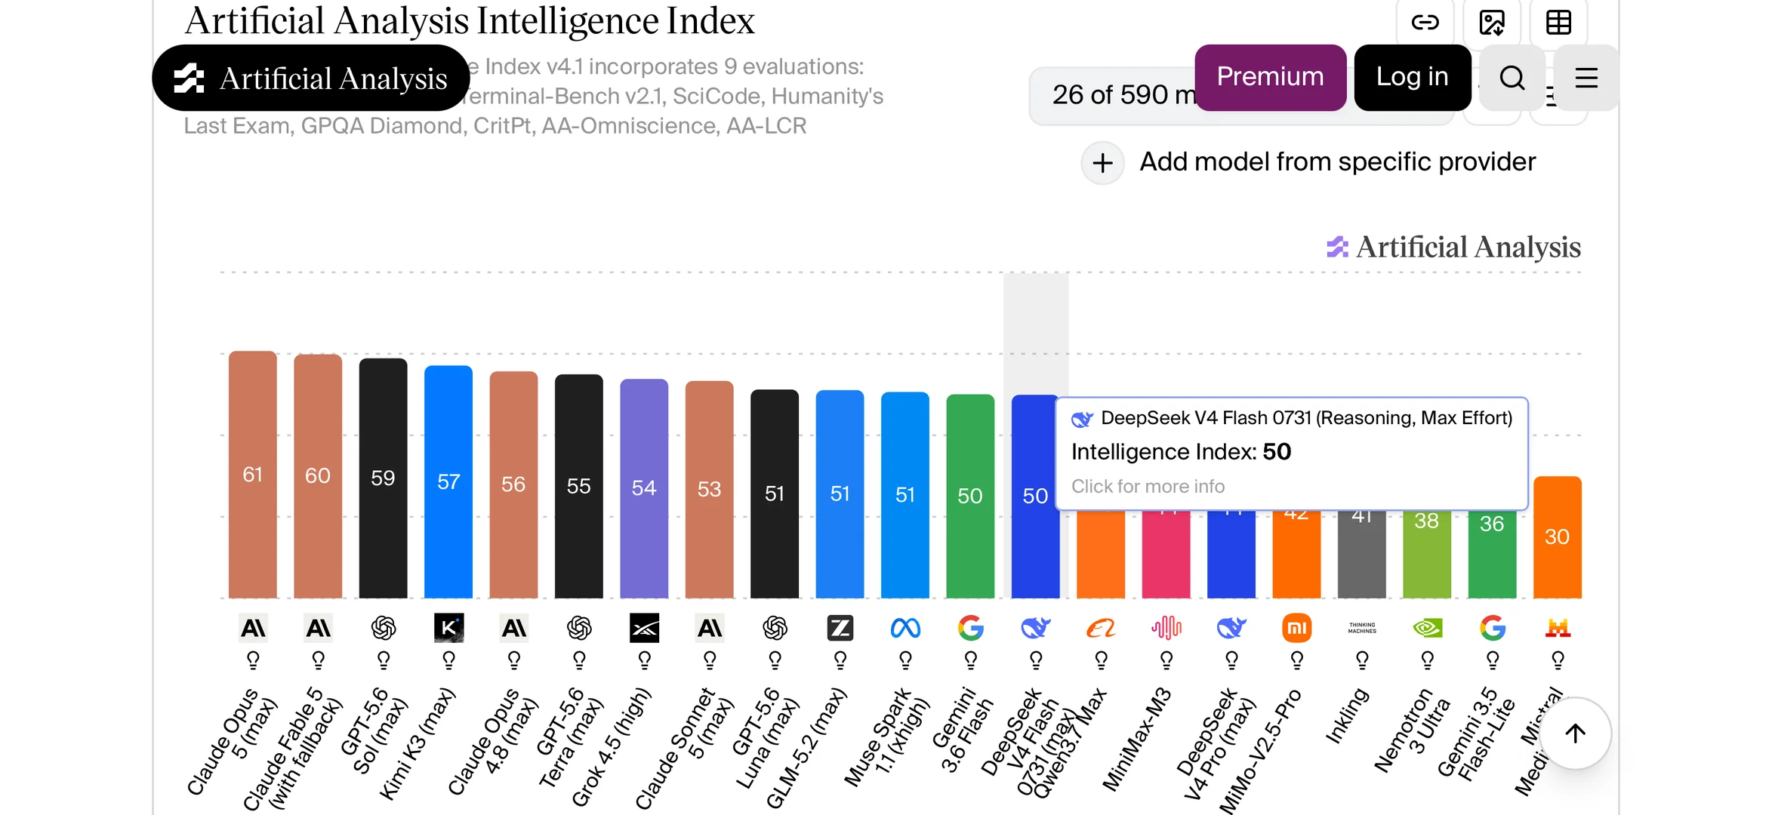Open the Premium page

pyautogui.click(x=1270, y=78)
